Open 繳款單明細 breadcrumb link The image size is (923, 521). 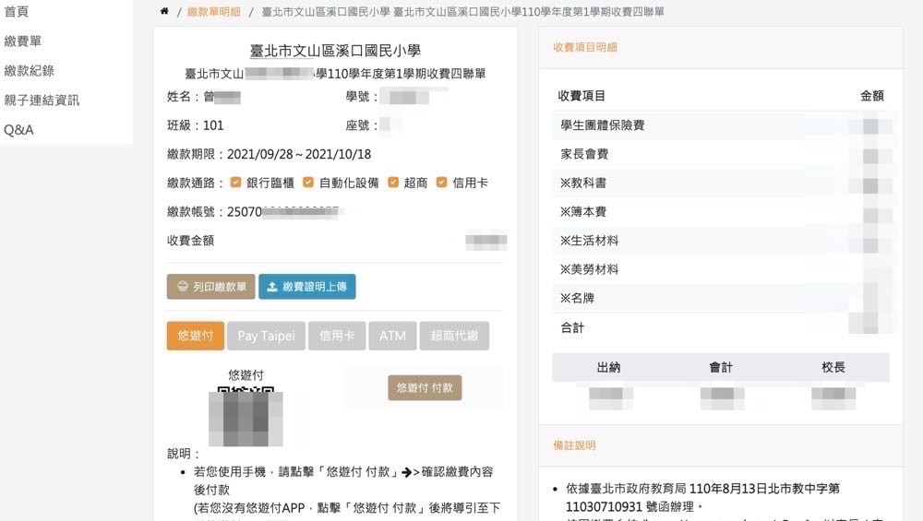tap(214, 12)
